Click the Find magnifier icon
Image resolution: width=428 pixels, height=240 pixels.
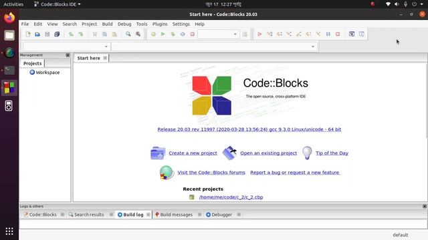tap(128, 34)
